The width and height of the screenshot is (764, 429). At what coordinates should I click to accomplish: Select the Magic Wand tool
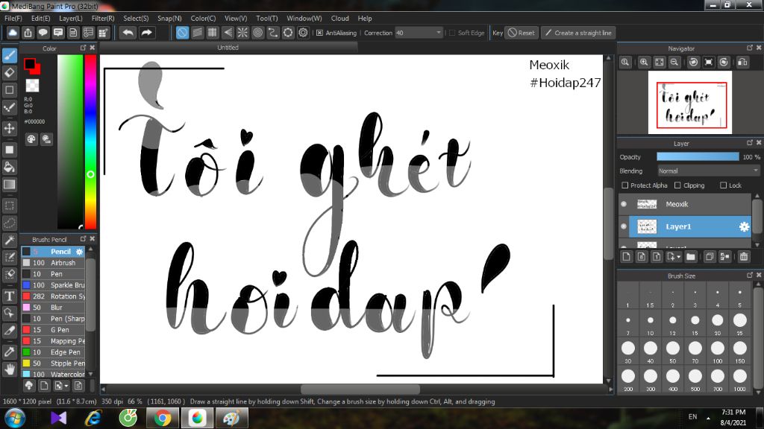(9, 241)
